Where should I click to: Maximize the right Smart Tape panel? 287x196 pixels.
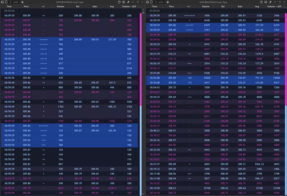[x=280, y=2]
